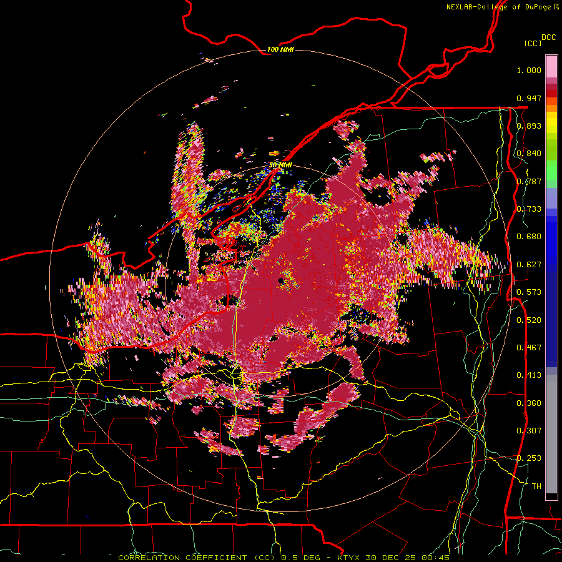Click the black radar site dot at center
Viewport: 562px width, 562px height.
[x=281, y=280]
